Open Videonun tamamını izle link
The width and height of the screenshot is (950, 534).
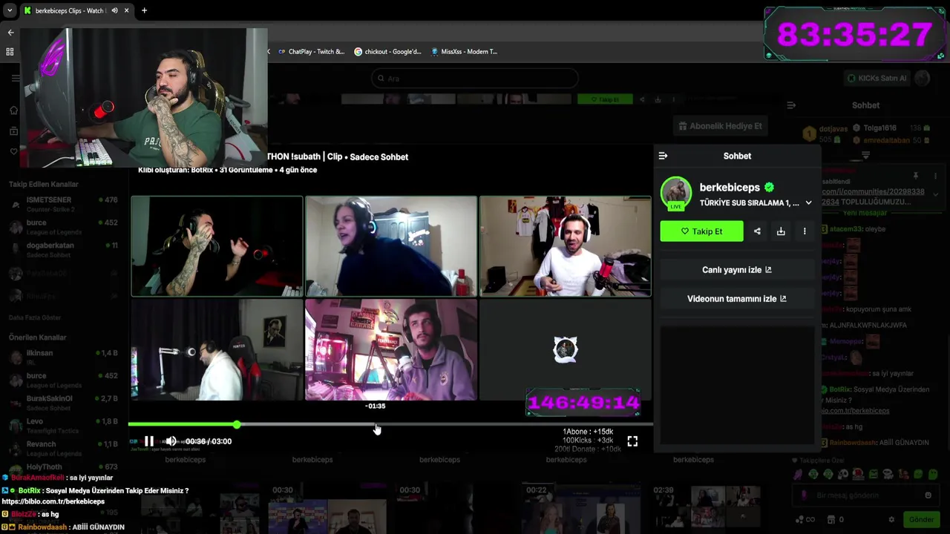pos(737,299)
